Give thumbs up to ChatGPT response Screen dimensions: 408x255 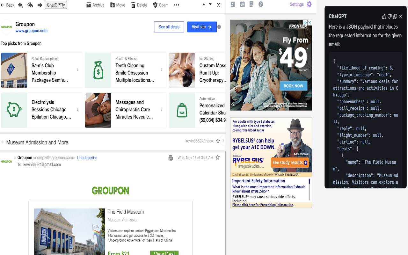[x=384, y=17]
